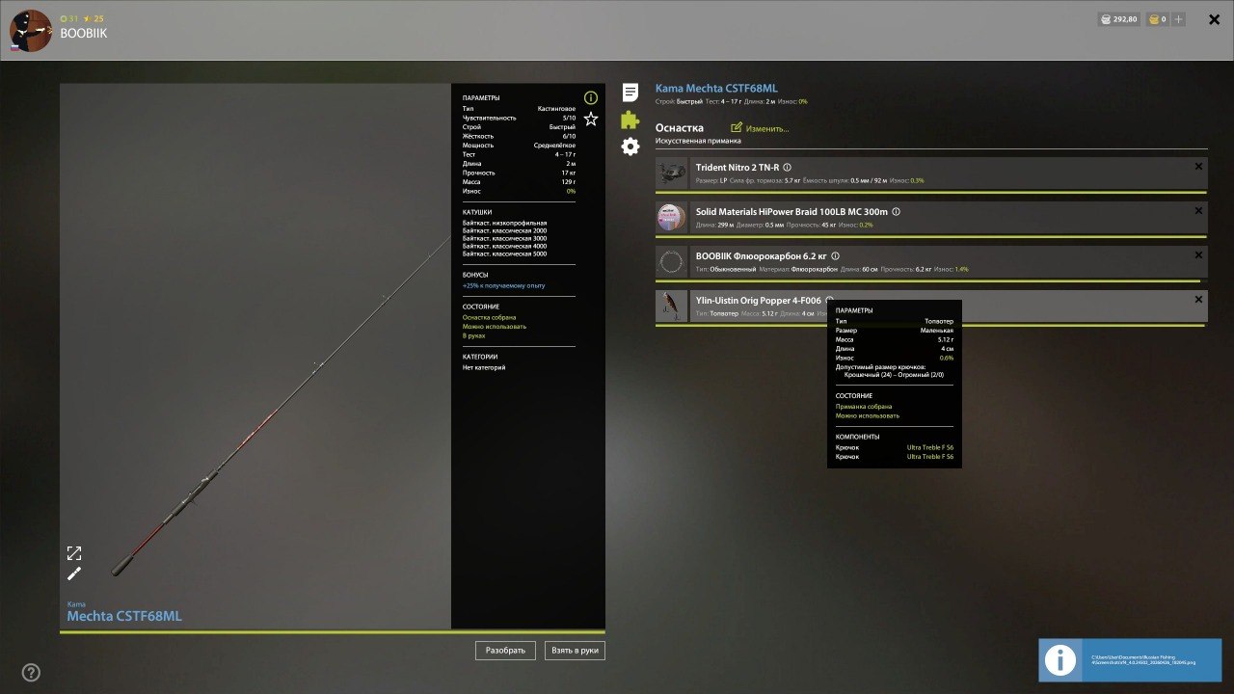Open the help question mark icon

click(x=31, y=673)
